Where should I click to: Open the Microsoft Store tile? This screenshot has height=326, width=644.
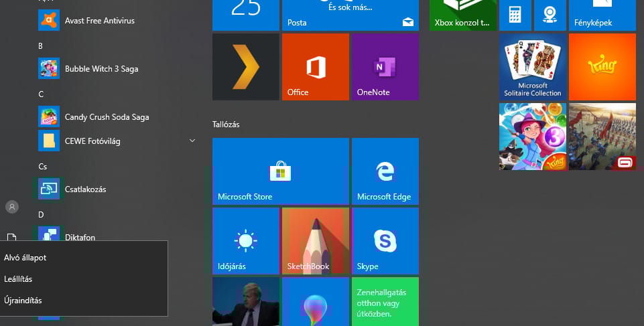tap(281, 171)
